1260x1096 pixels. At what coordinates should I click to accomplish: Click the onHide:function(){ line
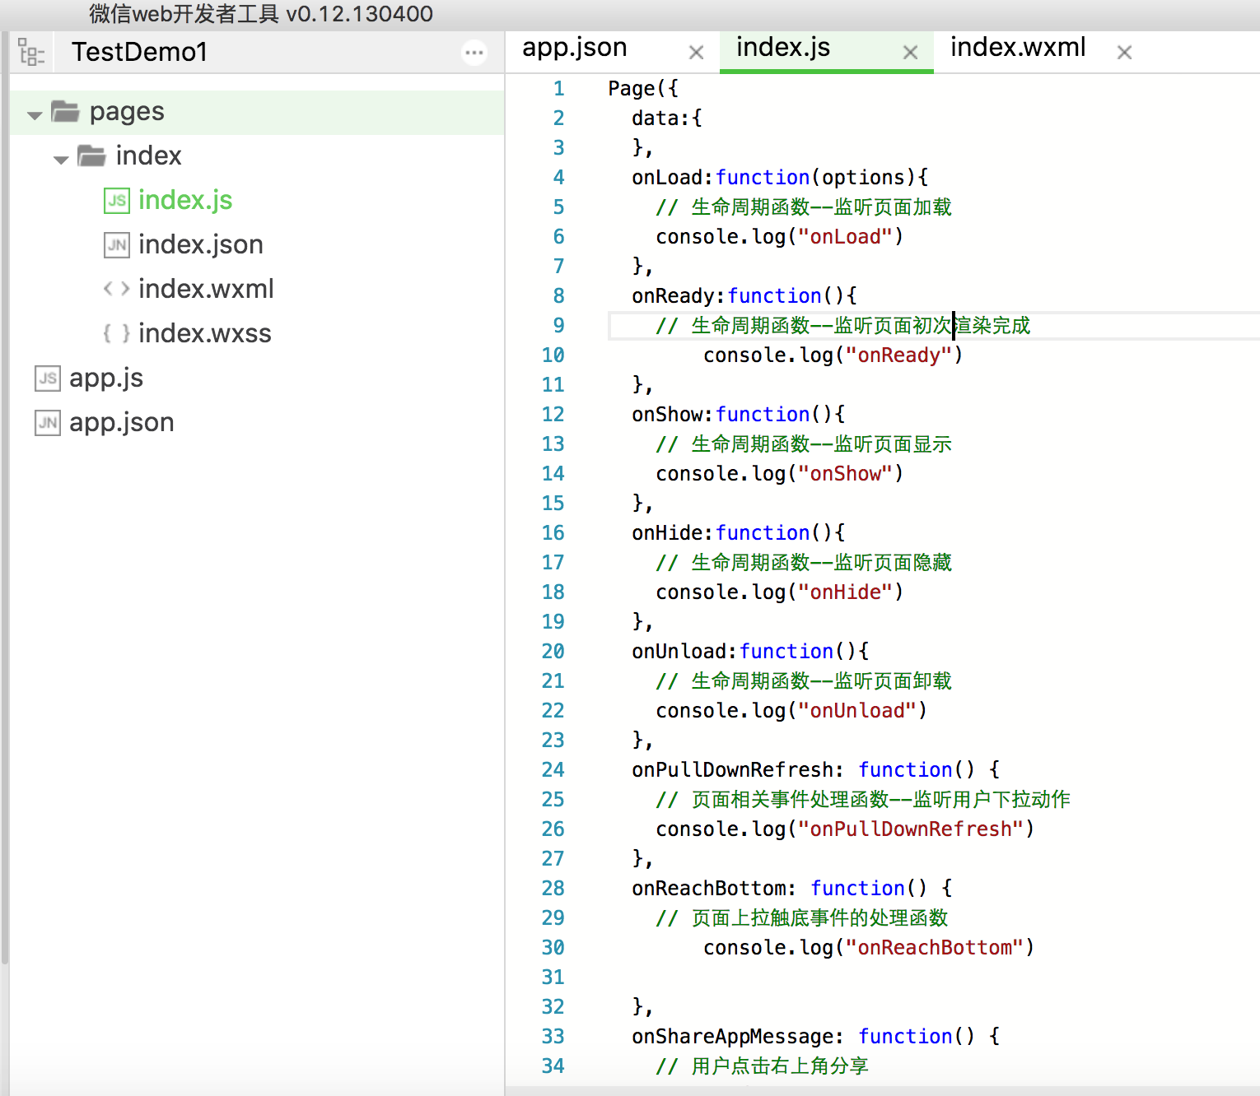click(x=739, y=533)
